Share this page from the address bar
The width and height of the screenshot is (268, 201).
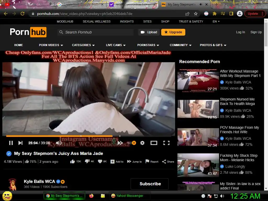coord(187,14)
